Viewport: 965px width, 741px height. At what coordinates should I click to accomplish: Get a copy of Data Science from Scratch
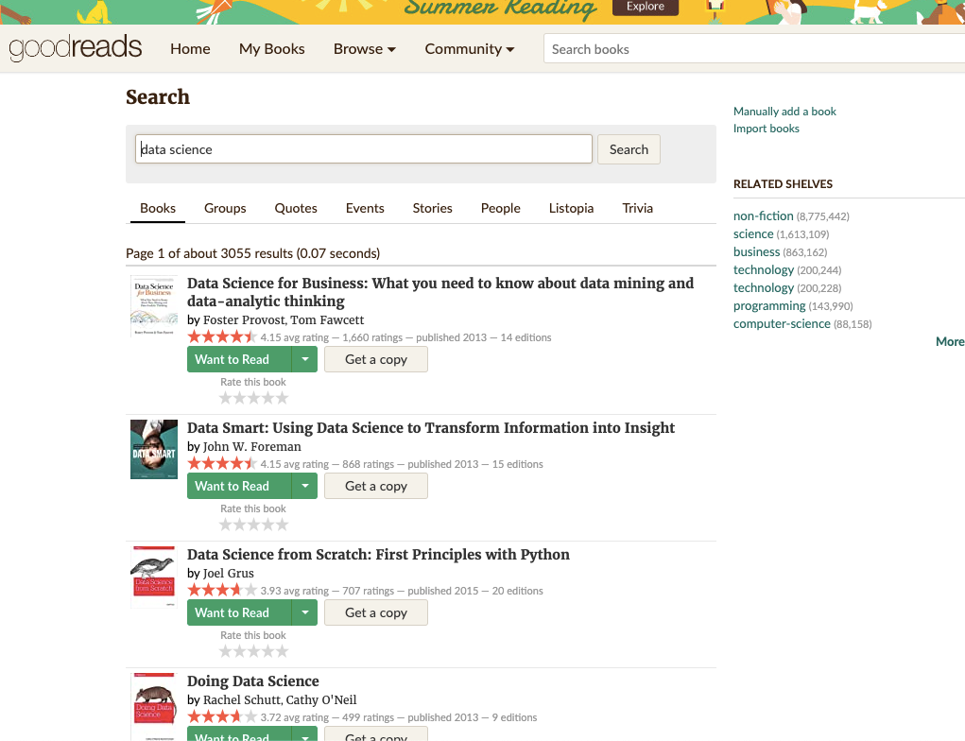[376, 612]
